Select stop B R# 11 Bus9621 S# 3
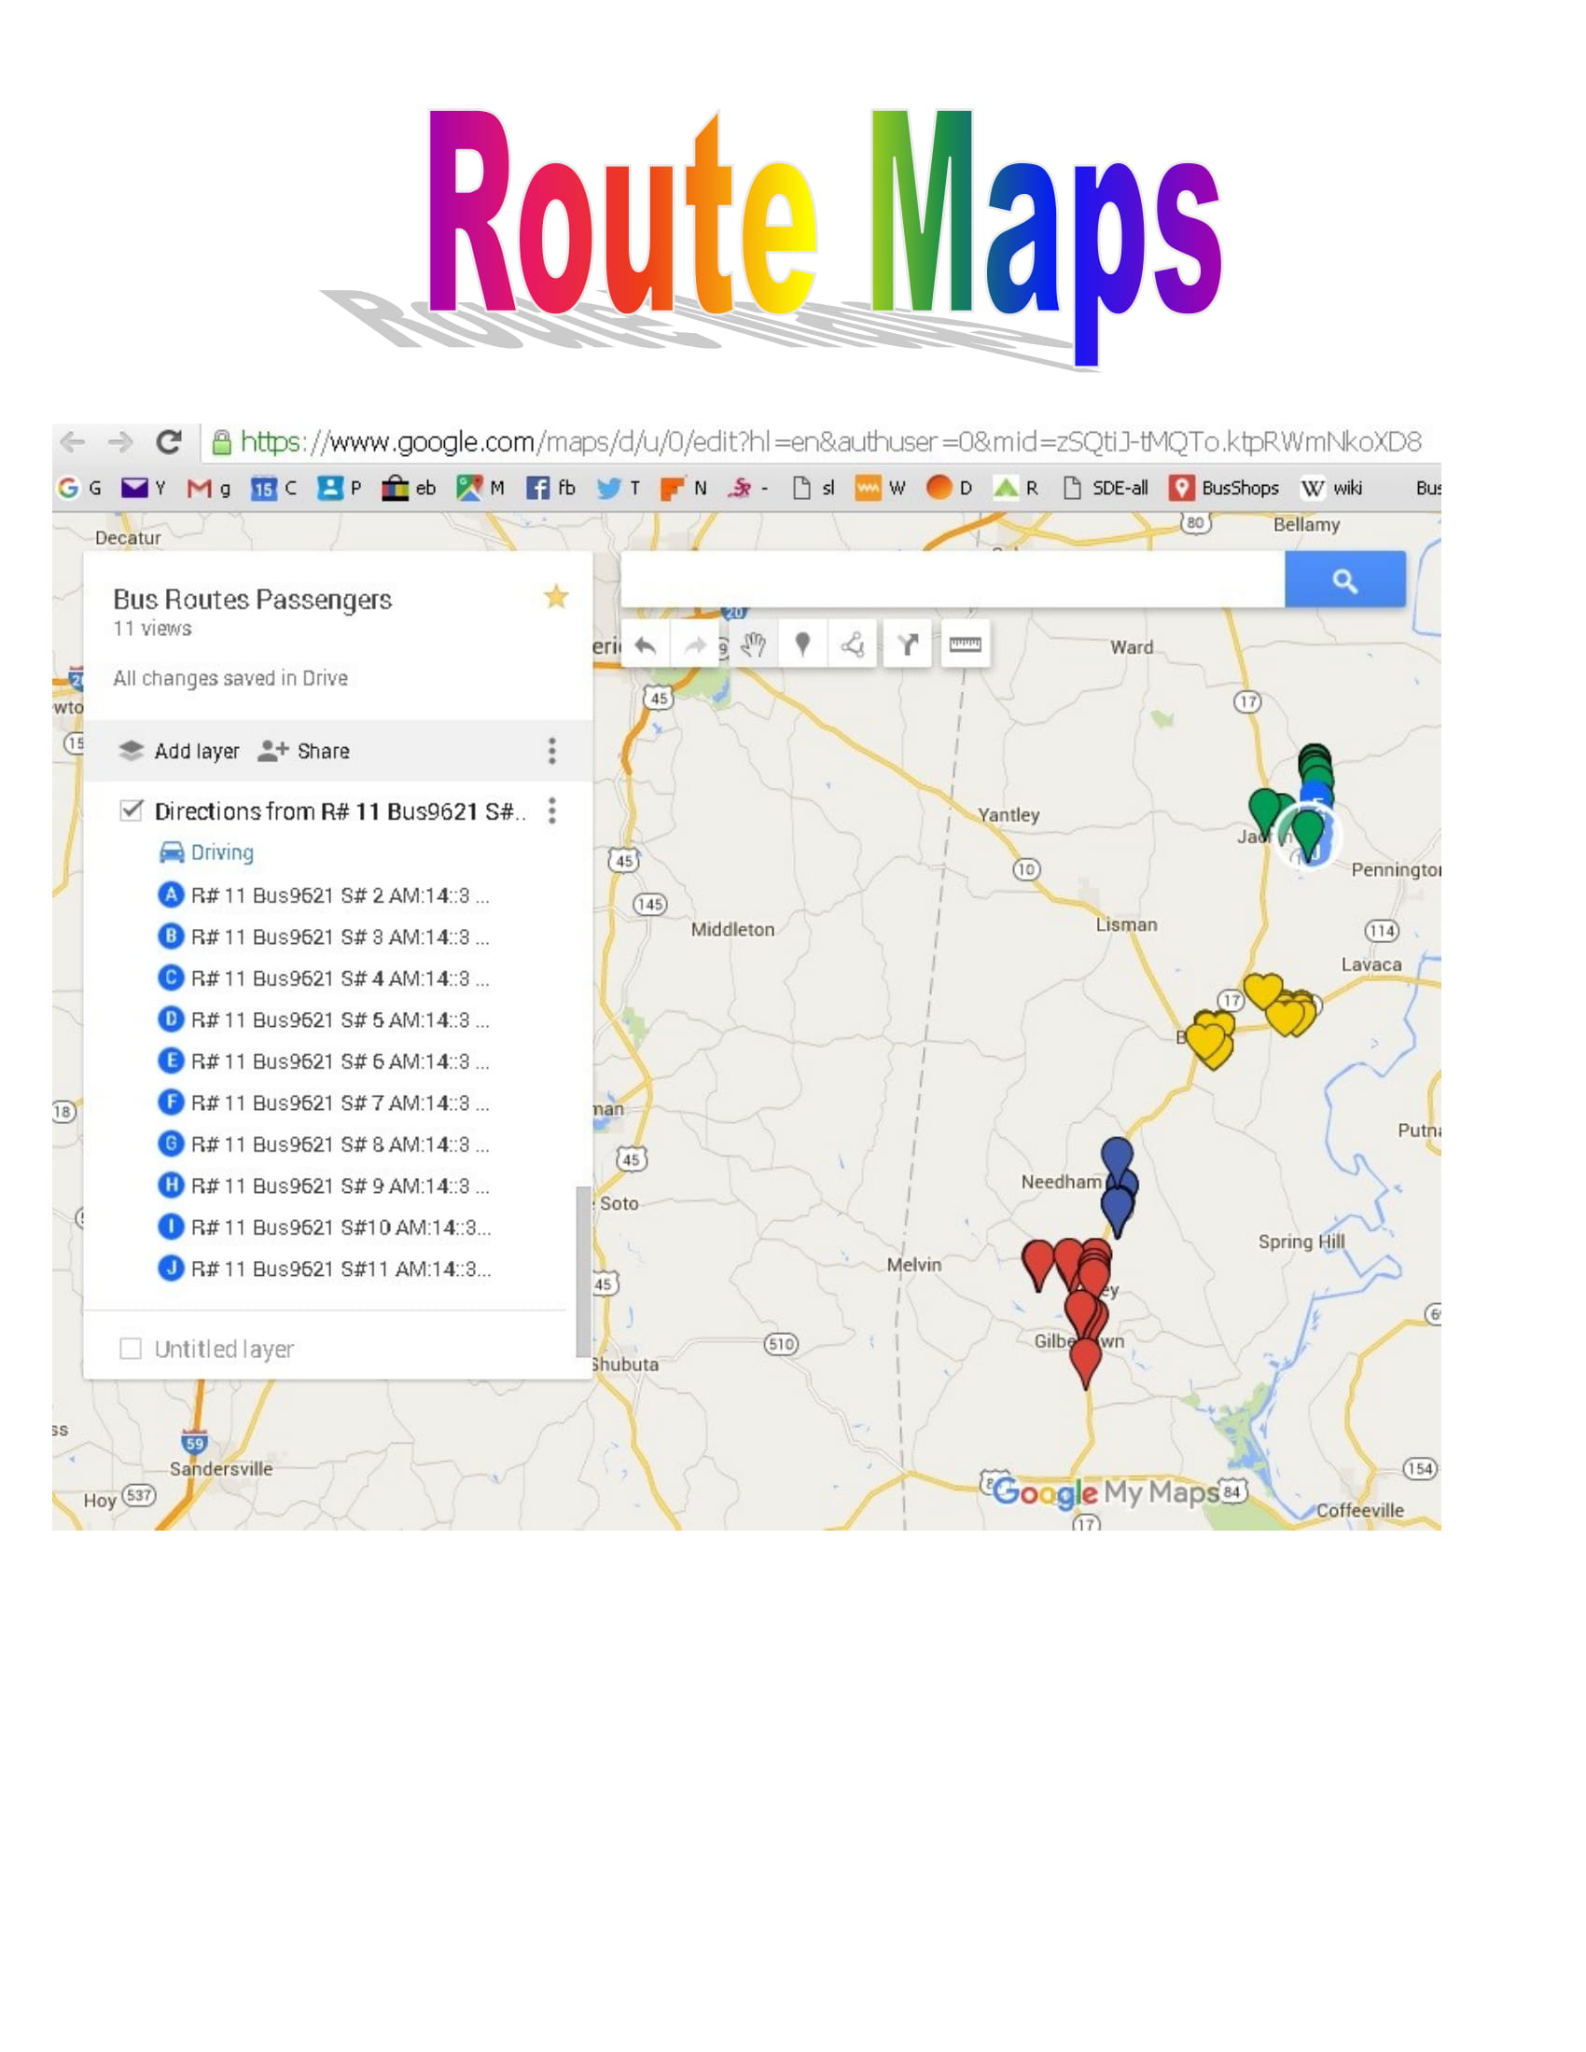The width and height of the screenshot is (1586, 2052). 324,936
